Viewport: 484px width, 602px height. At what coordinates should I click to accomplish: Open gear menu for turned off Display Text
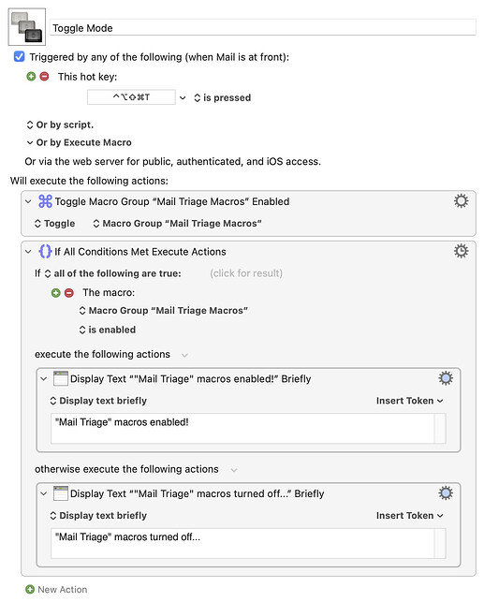(446, 493)
